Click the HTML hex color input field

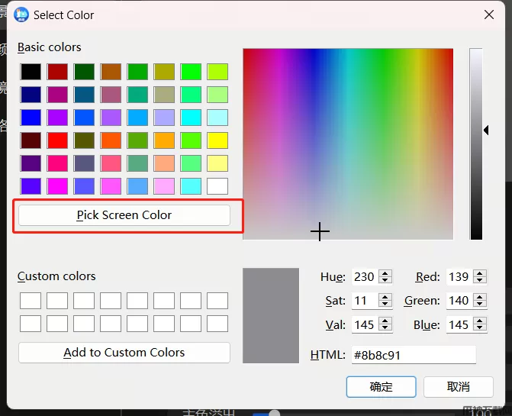tap(413, 355)
